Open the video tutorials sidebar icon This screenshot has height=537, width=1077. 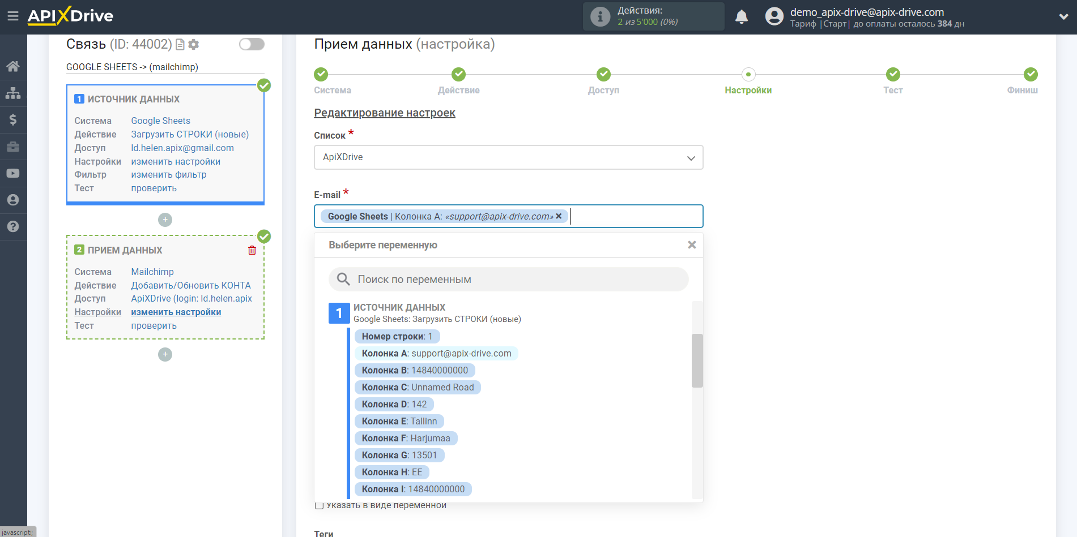click(x=13, y=173)
